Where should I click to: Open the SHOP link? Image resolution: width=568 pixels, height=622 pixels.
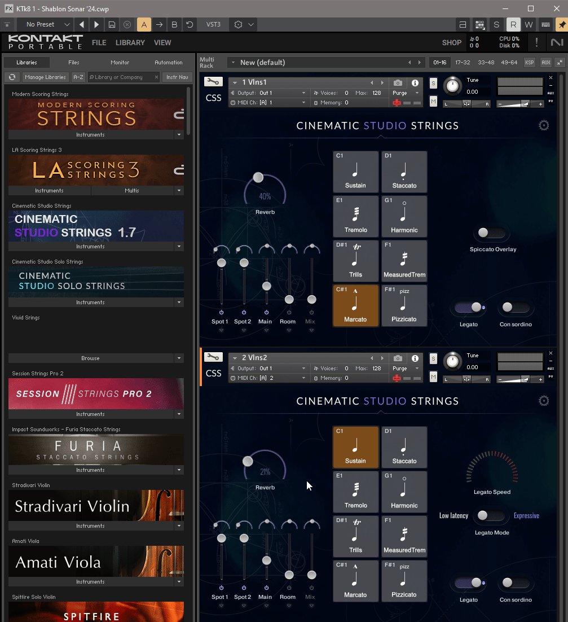[x=452, y=43]
